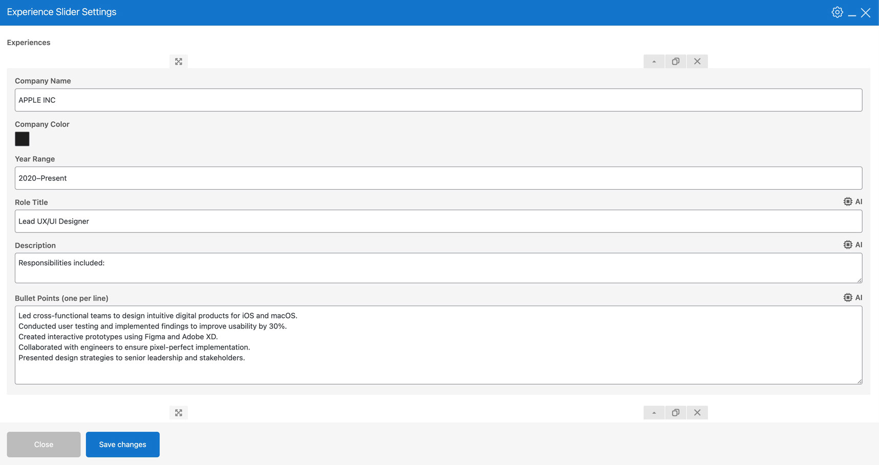
Task: Focus the Year Range input field
Action: [x=438, y=178]
